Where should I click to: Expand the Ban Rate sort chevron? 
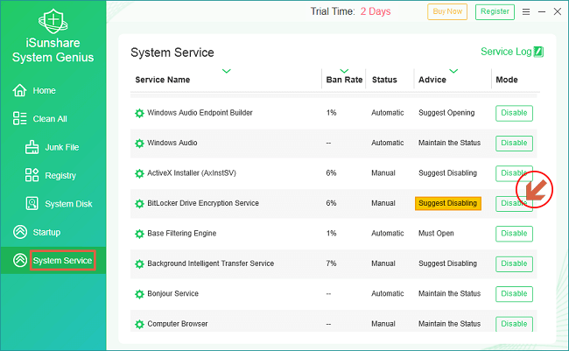click(344, 71)
